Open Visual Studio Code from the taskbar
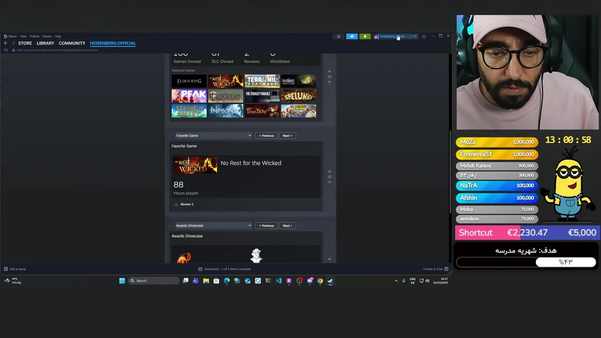Viewport: 601px width, 338px height. [x=278, y=281]
